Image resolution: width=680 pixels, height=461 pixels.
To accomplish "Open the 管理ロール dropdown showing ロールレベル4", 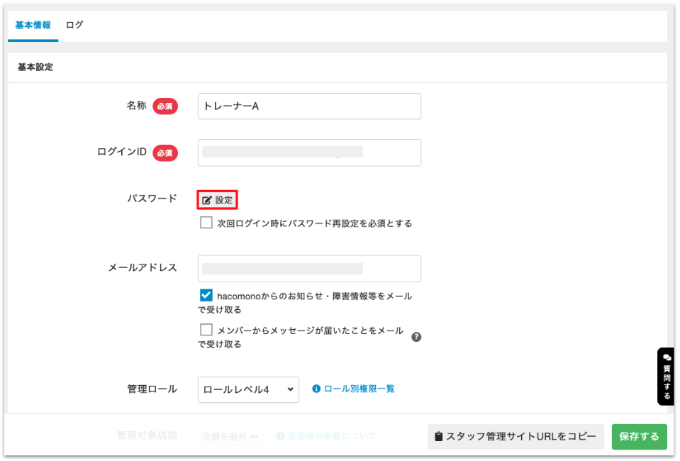I will coord(248,389).
